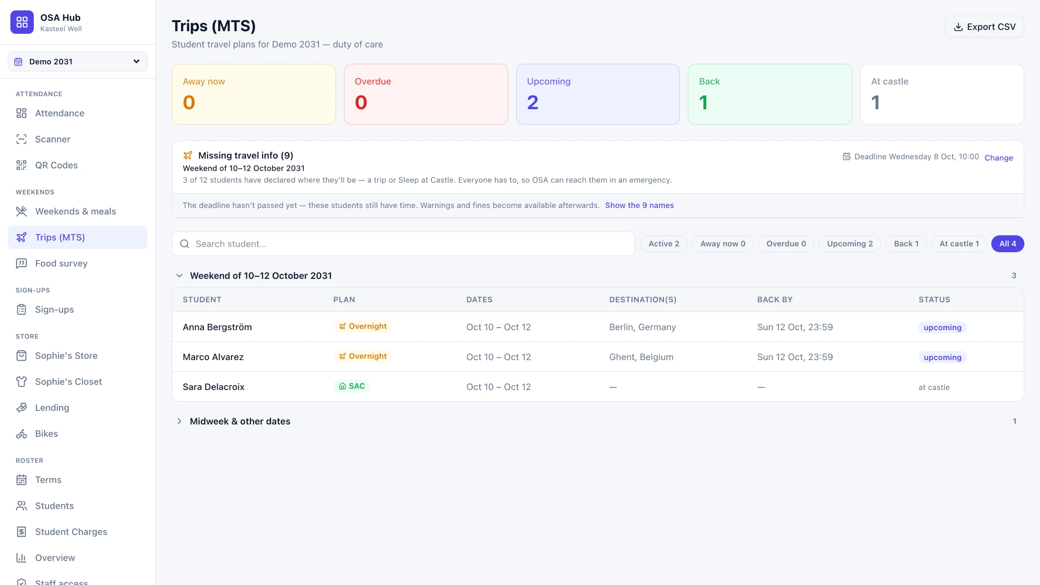The width and height of the screenshot is (1040, 585).
Task: Open the Demo 2031 term dropdown
Action: (78, 62)
